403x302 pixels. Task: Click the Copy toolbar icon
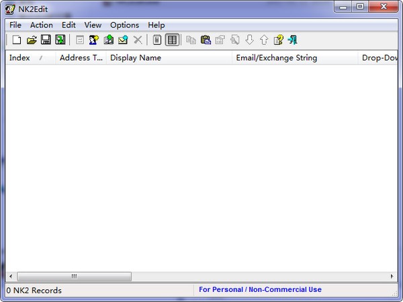[191, 40]
